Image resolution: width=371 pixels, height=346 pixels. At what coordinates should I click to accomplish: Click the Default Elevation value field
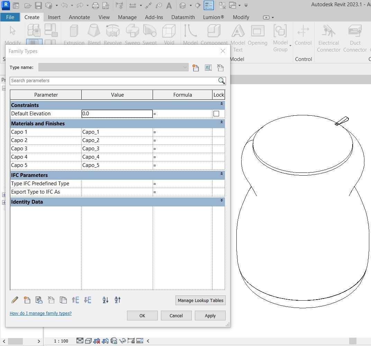click(117, 114)
